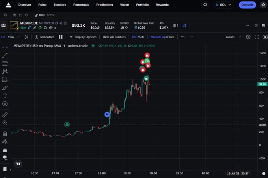This screenshot has height=178, width=268.
Task: Select the trend line drawing tool
Action: [5, 56]
